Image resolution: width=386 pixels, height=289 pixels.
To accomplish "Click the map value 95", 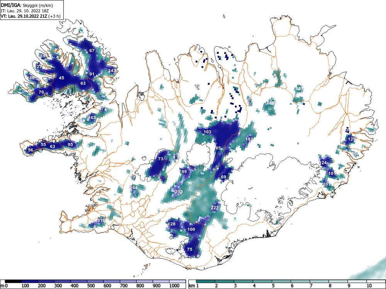I will [x=70, y=144].
